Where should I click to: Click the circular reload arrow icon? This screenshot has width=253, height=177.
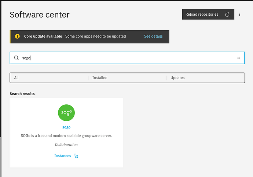227,15
